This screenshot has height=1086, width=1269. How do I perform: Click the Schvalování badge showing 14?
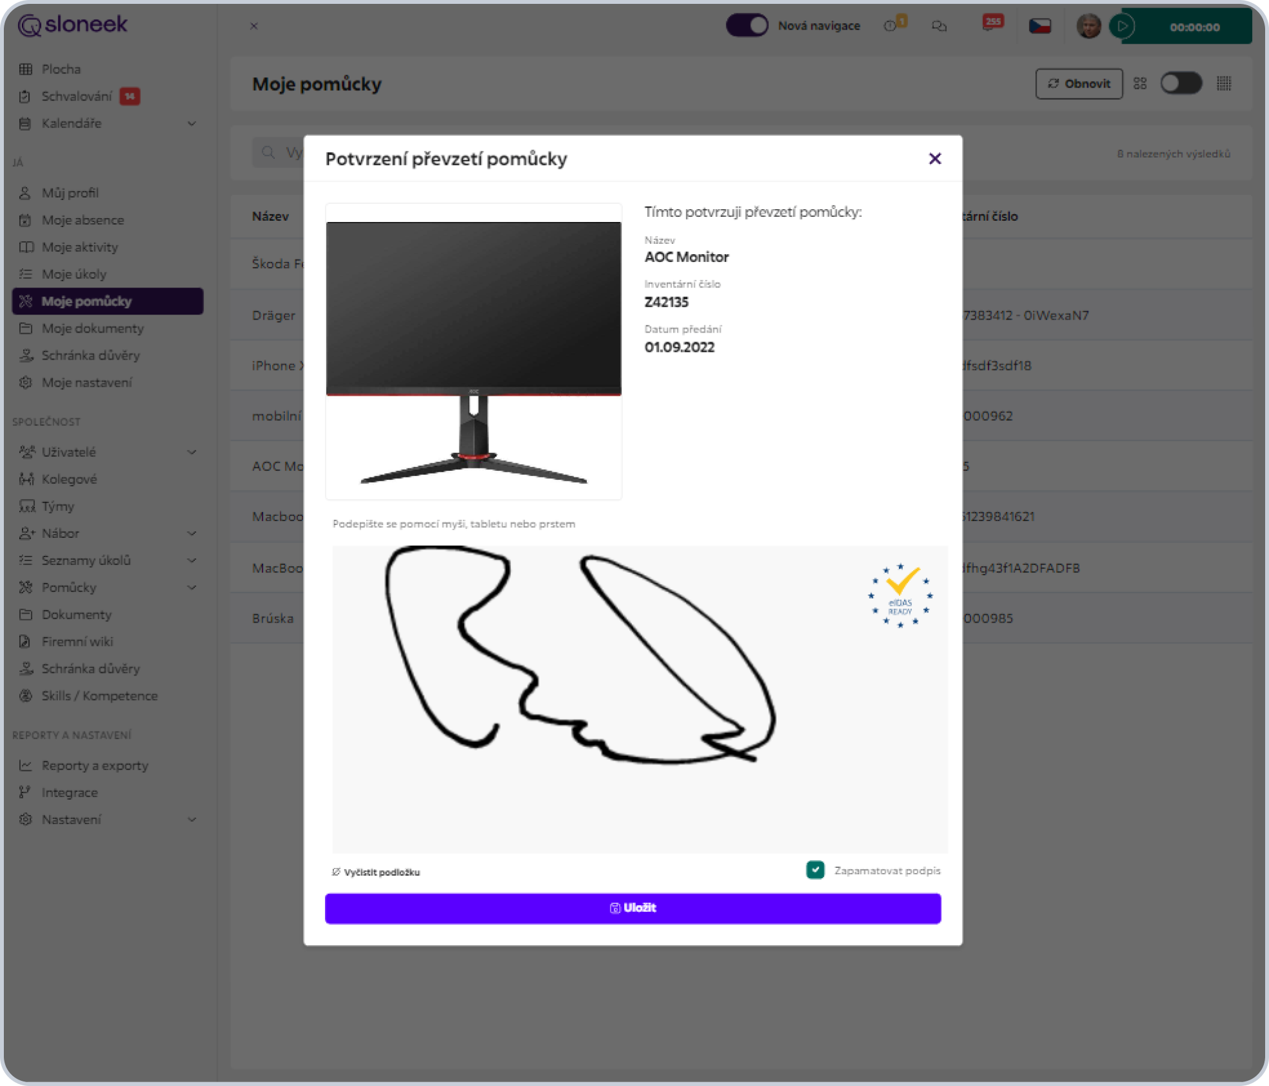[x=129, y=96]
